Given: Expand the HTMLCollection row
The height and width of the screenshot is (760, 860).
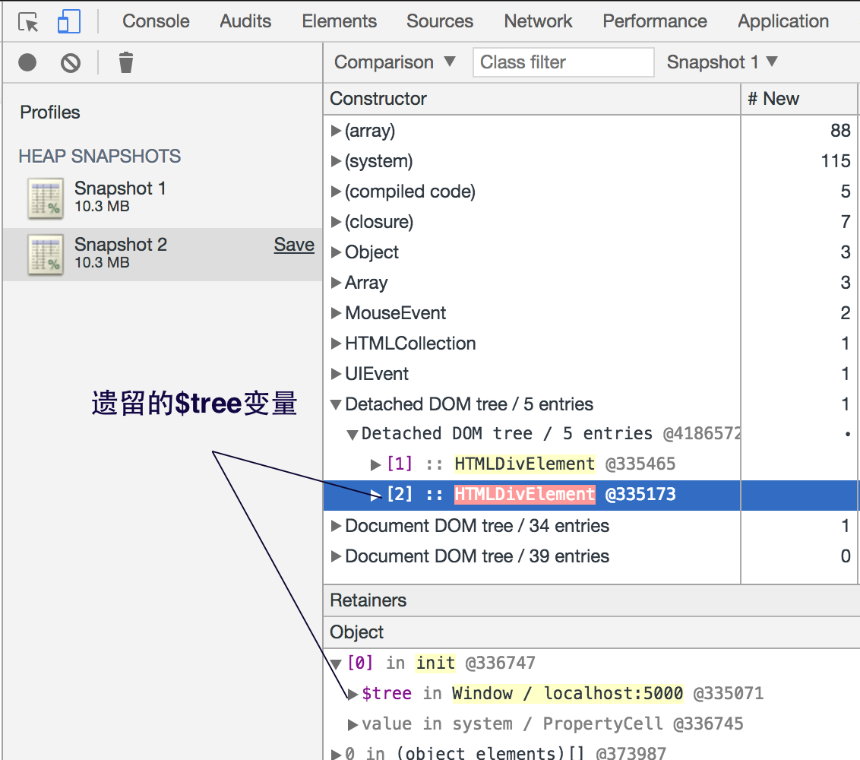Looking at the screenshot, I should [336, 344].
